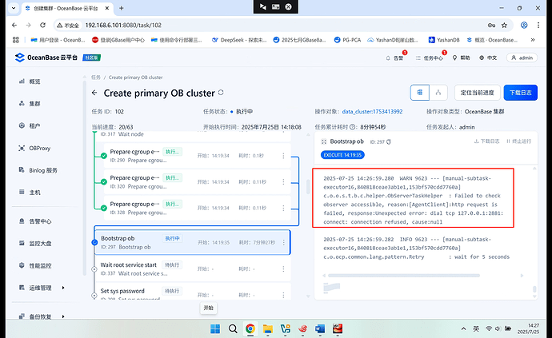The width and height of the screenshot is (552, 338).
Task: Open admin user menu
Action: click(522, 58)
